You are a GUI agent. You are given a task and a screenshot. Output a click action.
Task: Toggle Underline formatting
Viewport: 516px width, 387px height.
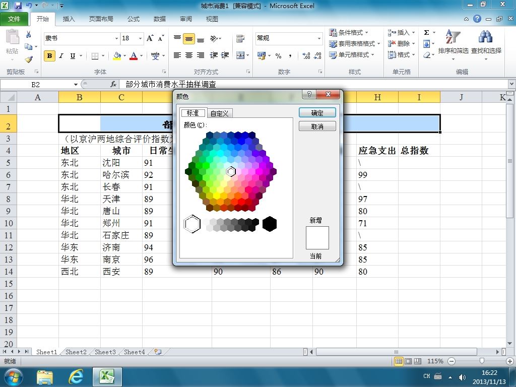pyautogui.click(x=73, y=56)
